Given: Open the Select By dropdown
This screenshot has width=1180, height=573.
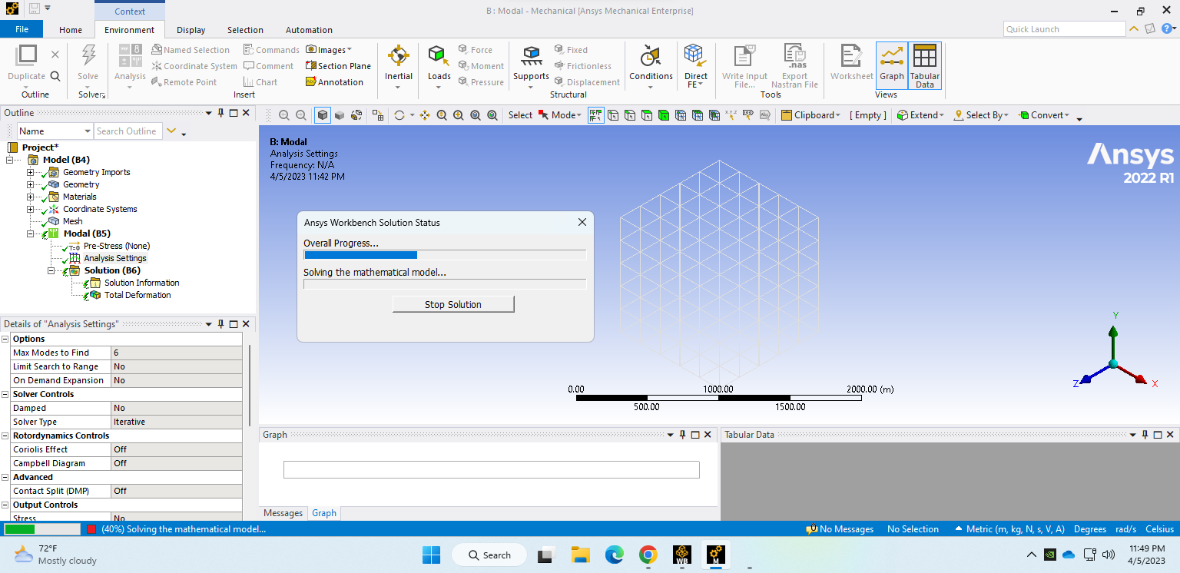Looking at the screenshot, I should tap(982, 115).
